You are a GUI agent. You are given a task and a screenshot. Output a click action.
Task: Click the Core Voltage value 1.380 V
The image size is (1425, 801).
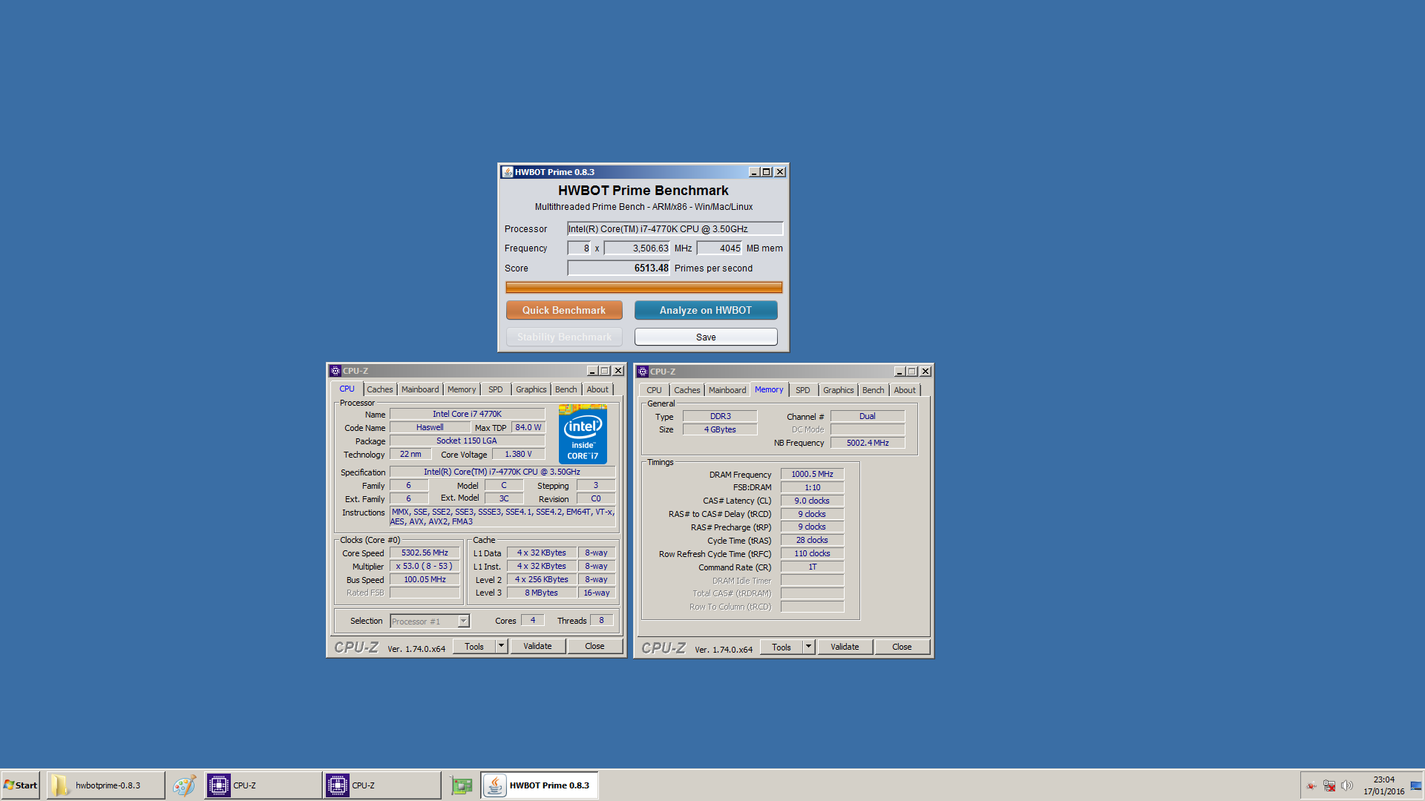518,454
